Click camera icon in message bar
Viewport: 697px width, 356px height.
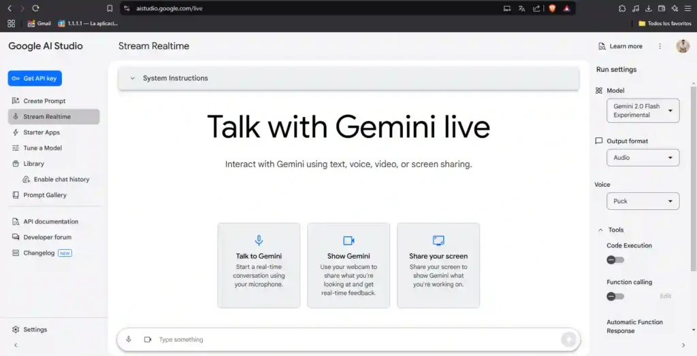pos(148,340)
